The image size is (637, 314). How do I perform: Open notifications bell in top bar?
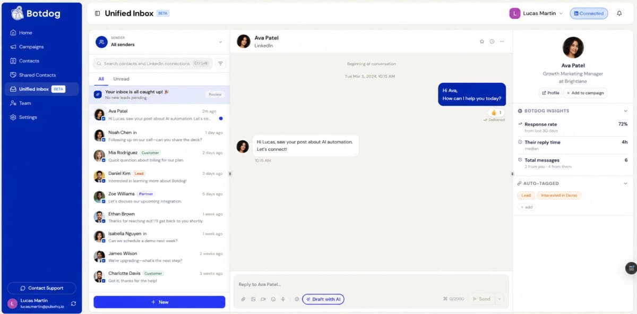pyautogui.click(x=619, y=13)
